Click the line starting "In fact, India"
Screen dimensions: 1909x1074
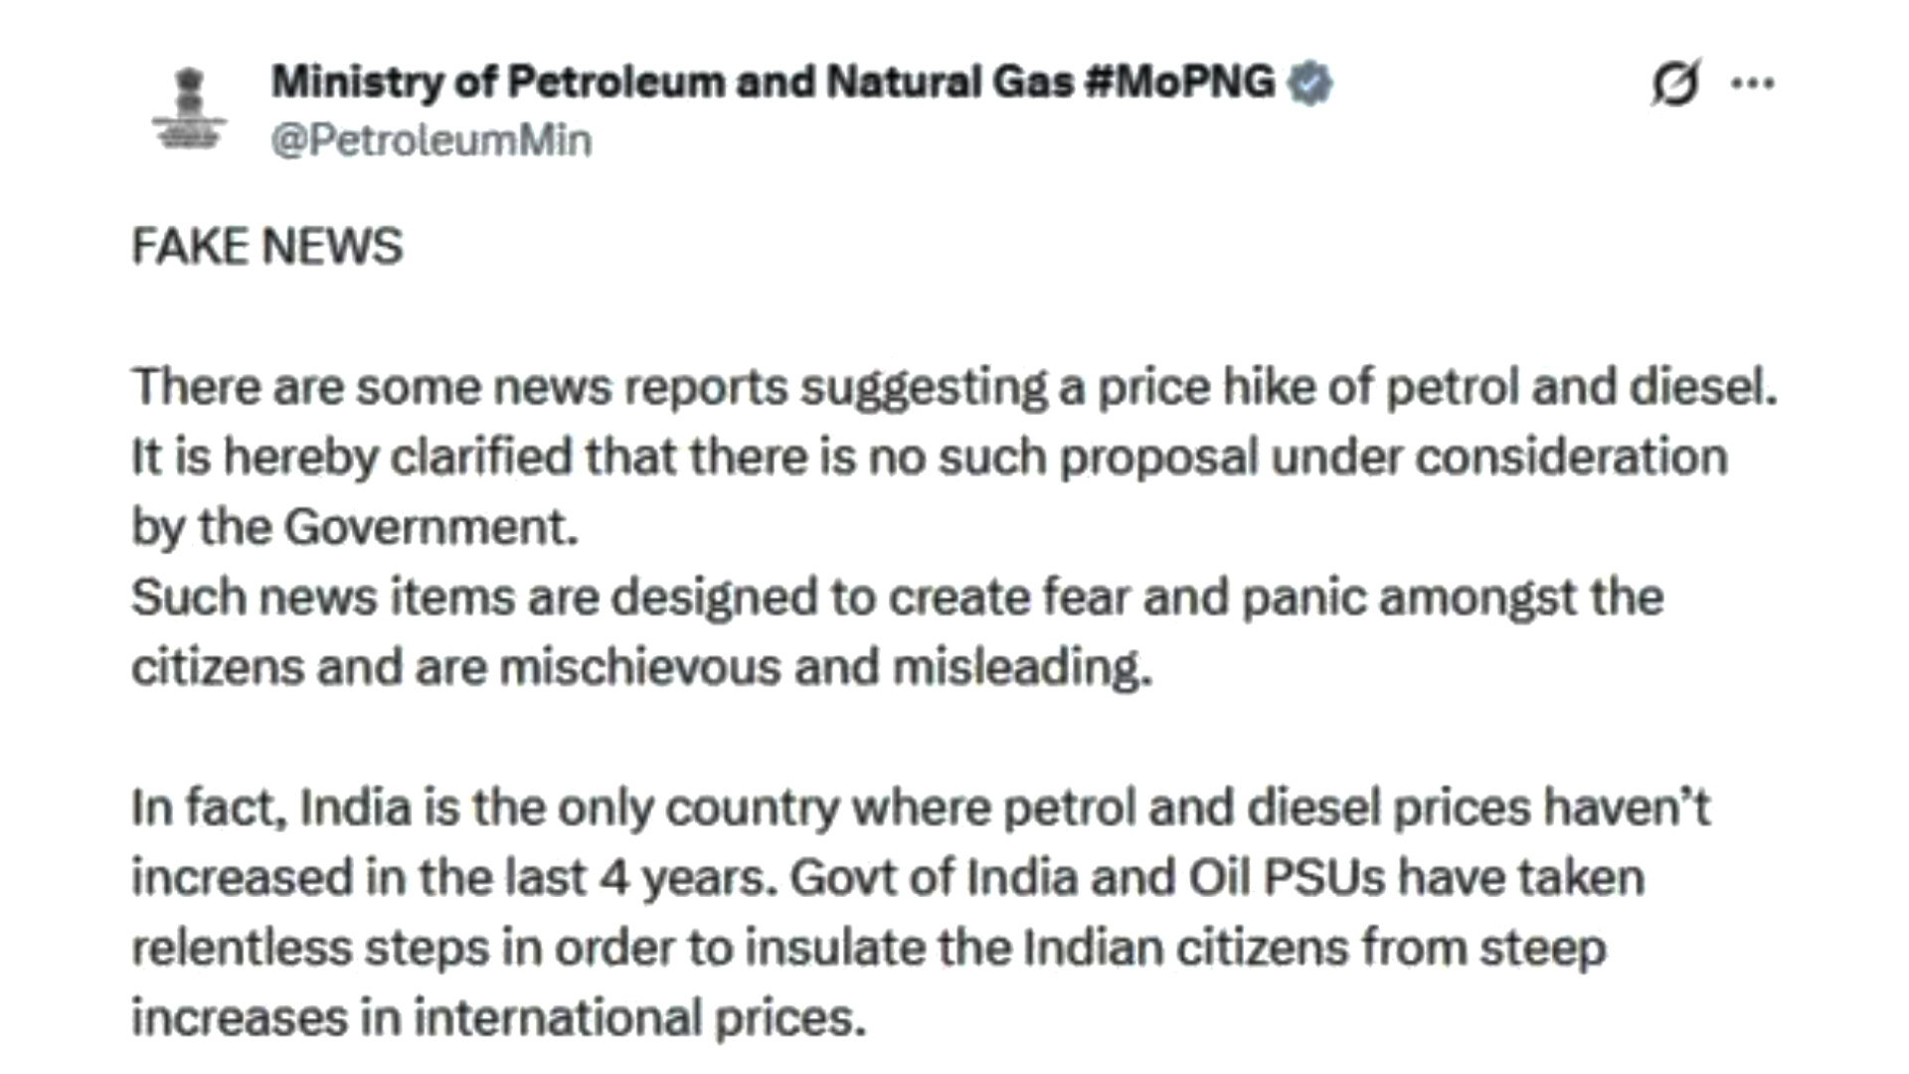920,807
